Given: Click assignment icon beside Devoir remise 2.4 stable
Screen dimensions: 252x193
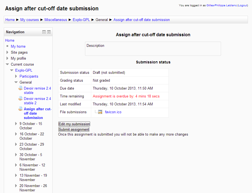Looking at the screenshot, I should (x=20, y=88).
